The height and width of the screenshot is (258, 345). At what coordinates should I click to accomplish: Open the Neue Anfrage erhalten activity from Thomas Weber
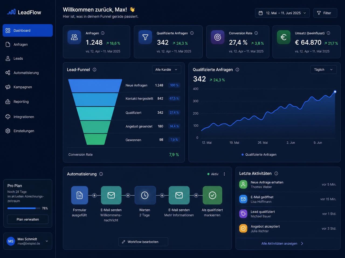coord(288,184)
